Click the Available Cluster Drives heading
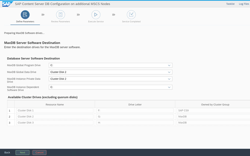Image resolution: width=250 pixels, height=156 pixels. pyautogui.click(x=43, y=97)
